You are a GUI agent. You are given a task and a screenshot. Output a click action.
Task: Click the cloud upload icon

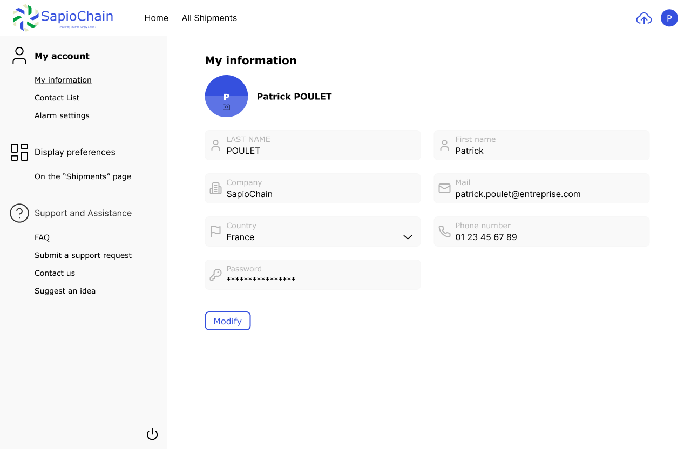[x=643, y=18]
